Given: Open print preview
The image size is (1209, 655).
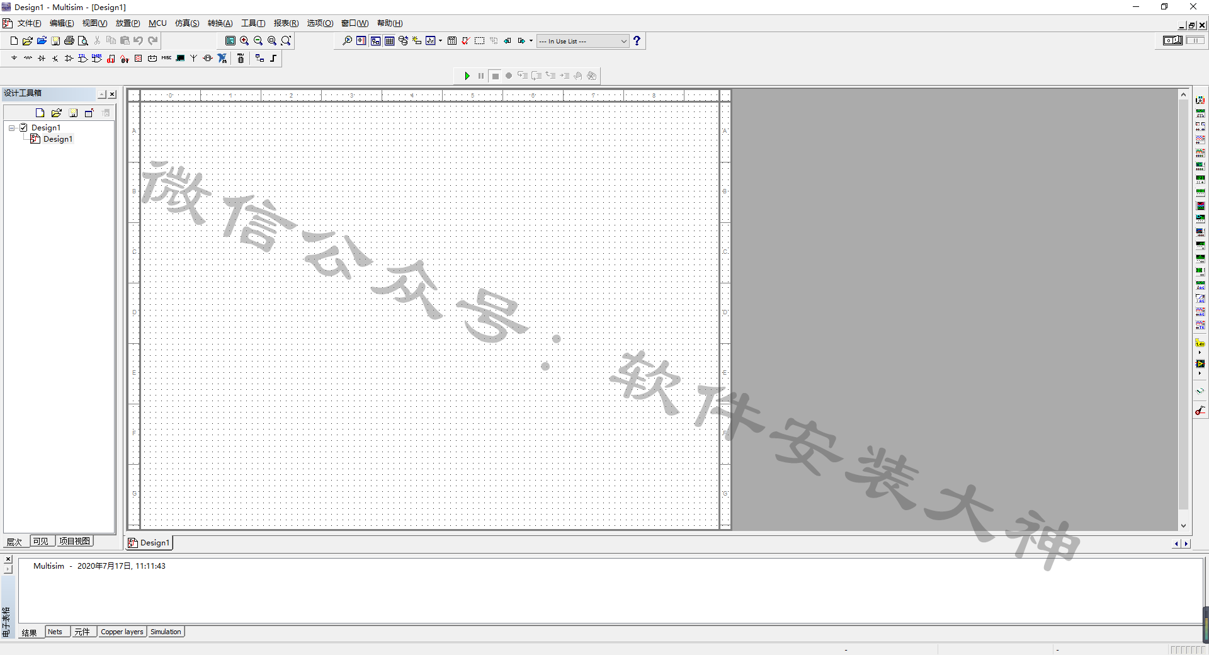Looking at the screenshot, I should pyautogui.click(x=83, y=40).
